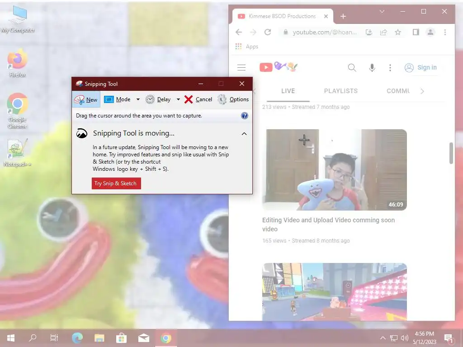The width and height of the screenshot is (463, 347).
Task: Switch to the PLAYLISTS channel tab
Action: point(341,91)
